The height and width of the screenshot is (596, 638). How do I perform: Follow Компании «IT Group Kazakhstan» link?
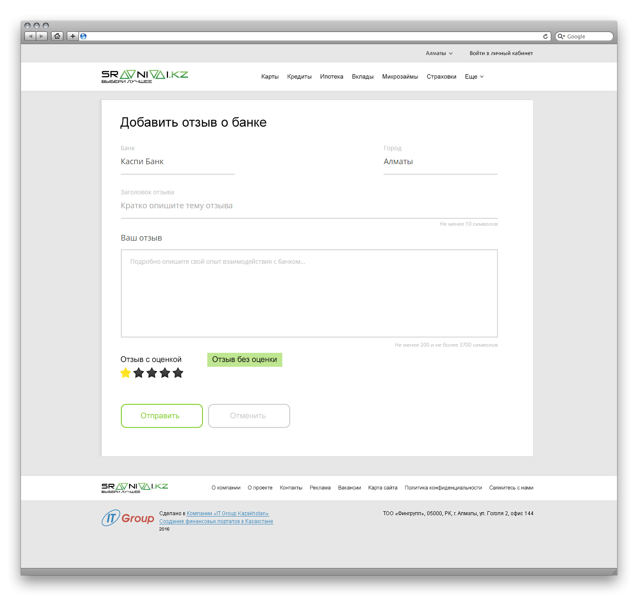pos(228,513)
